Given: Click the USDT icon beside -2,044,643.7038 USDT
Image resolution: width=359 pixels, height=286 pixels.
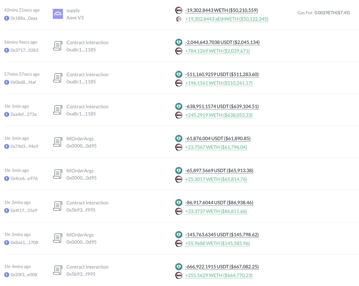Looking at the screenshot, I should point(179,42).
